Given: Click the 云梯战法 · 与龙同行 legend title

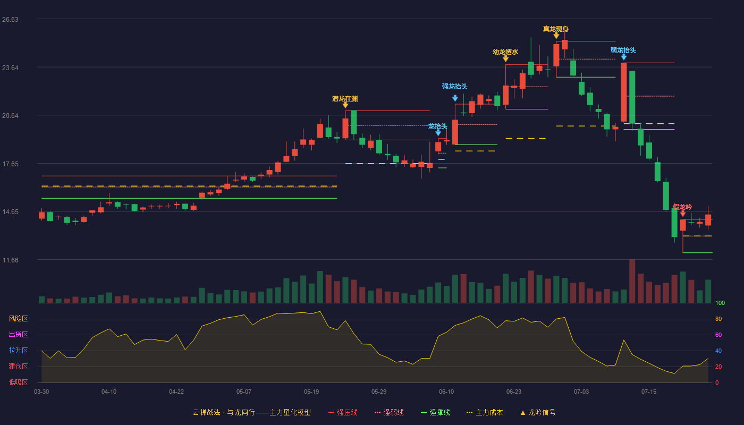Looking at the screenshot, I should [252, 412].
